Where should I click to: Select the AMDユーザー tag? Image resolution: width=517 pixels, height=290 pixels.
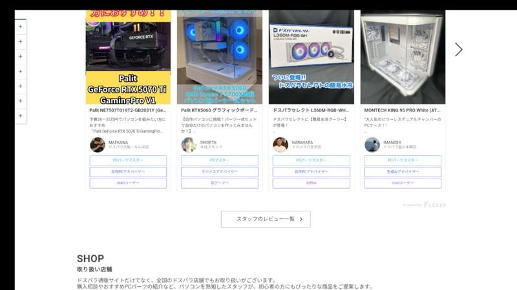pyautogui.click(x=128, y=183)
